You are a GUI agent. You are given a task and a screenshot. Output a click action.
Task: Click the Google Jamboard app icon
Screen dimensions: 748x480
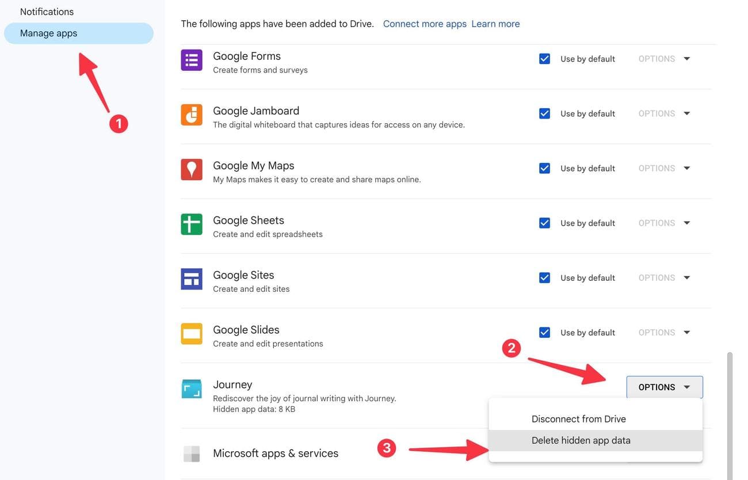click(x=191, y=114)
